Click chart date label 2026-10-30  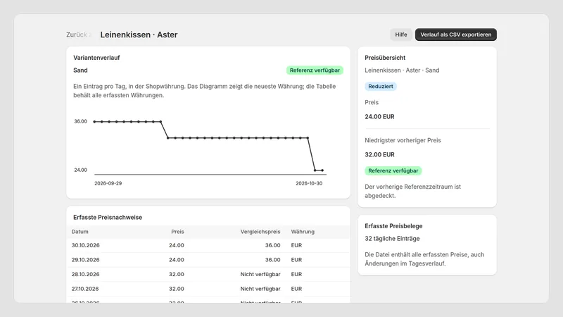(309, 183)
